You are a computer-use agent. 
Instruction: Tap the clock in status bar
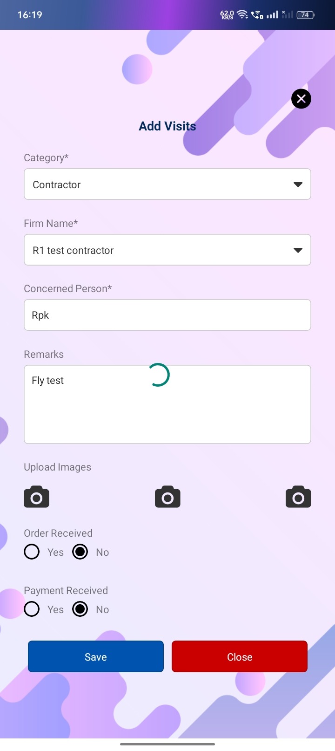tap(30, 15)
